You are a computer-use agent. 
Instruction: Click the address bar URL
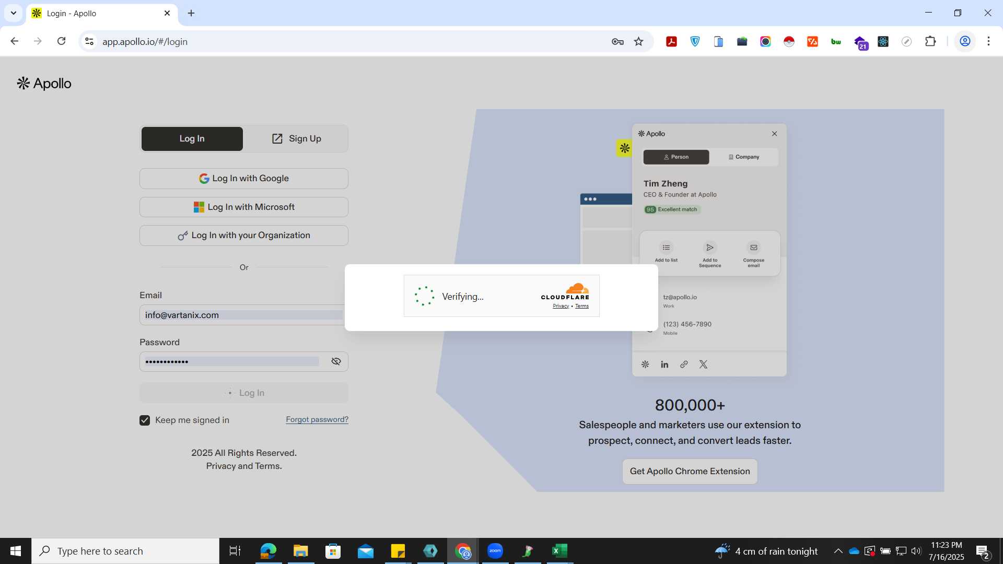coord(145,42)
